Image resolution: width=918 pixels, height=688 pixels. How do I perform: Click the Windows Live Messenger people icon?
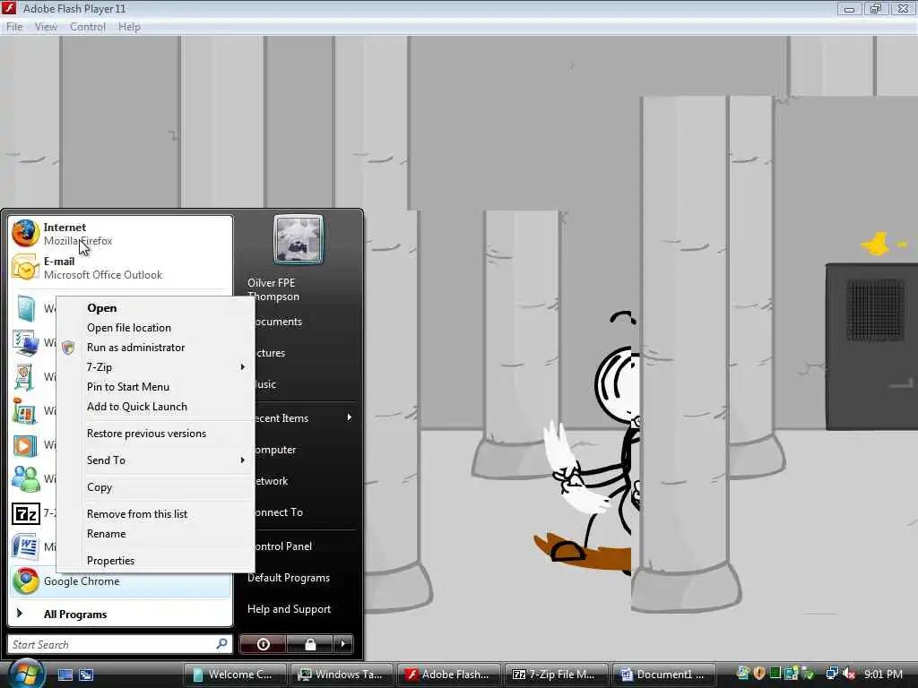[x=25, y=479]
